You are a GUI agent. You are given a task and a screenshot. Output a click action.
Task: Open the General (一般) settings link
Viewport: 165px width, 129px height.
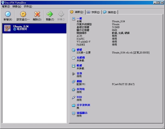(79, 19)
